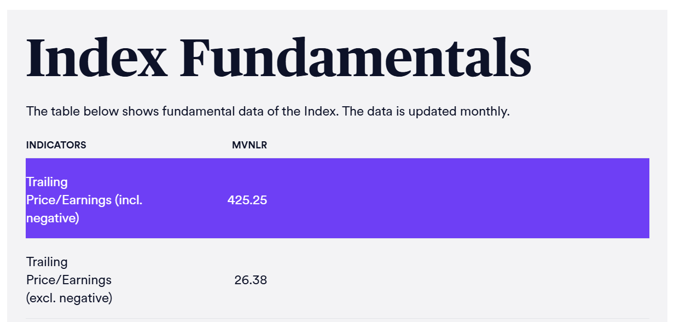Click the word "Trailing" in the unhighlighted row
This screenshot has width=674, height=322.
pyautogui.click(x=47, y=262)
